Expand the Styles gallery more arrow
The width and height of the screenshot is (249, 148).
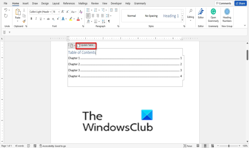(x=182, y=20)
